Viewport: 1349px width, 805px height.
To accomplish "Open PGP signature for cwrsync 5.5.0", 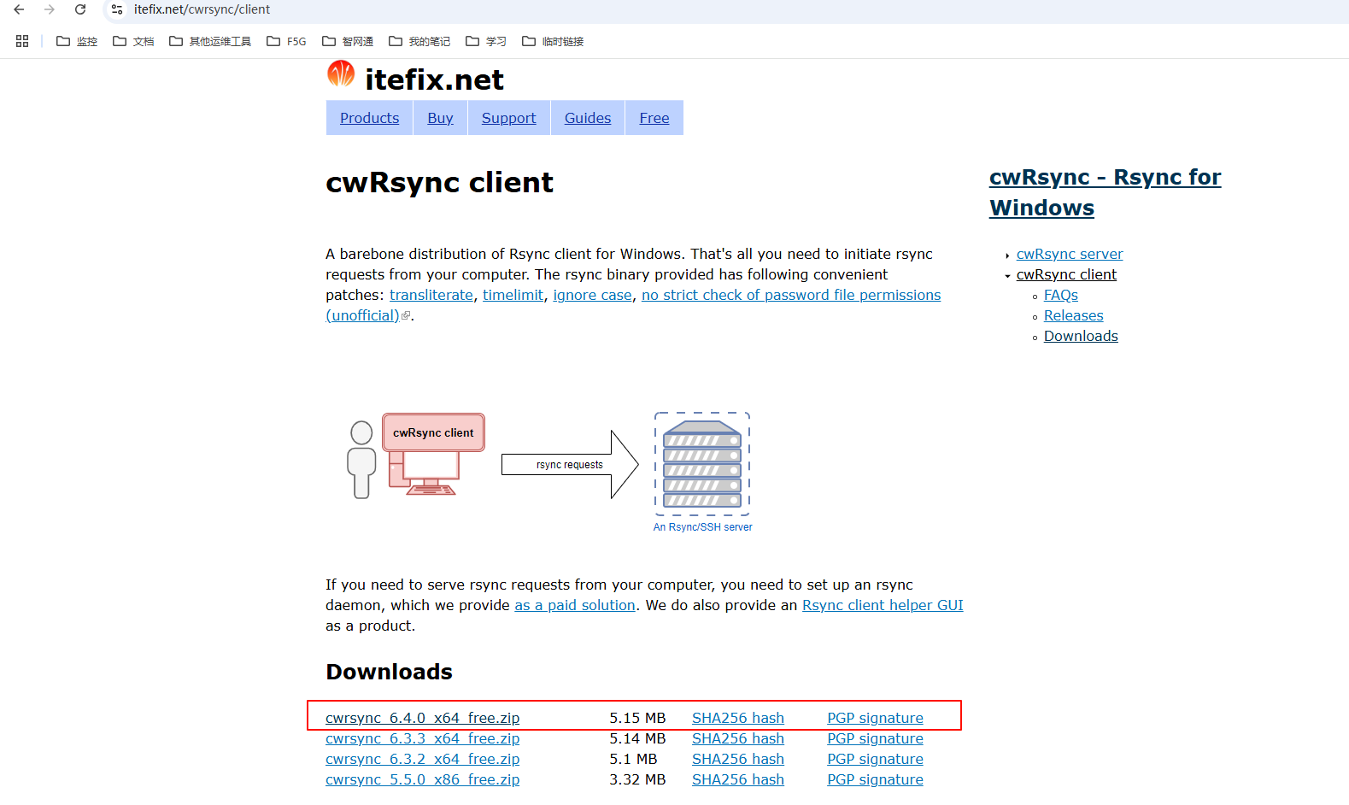I will pyautogui.click(x=875, y=779).
